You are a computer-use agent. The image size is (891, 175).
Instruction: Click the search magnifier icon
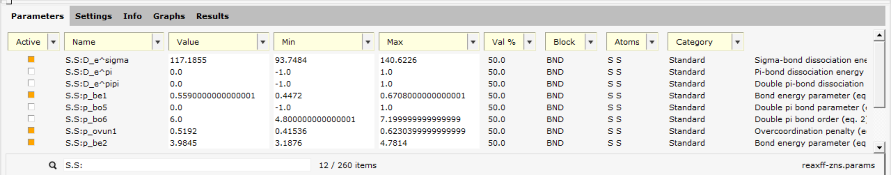[x=53, y=165]
